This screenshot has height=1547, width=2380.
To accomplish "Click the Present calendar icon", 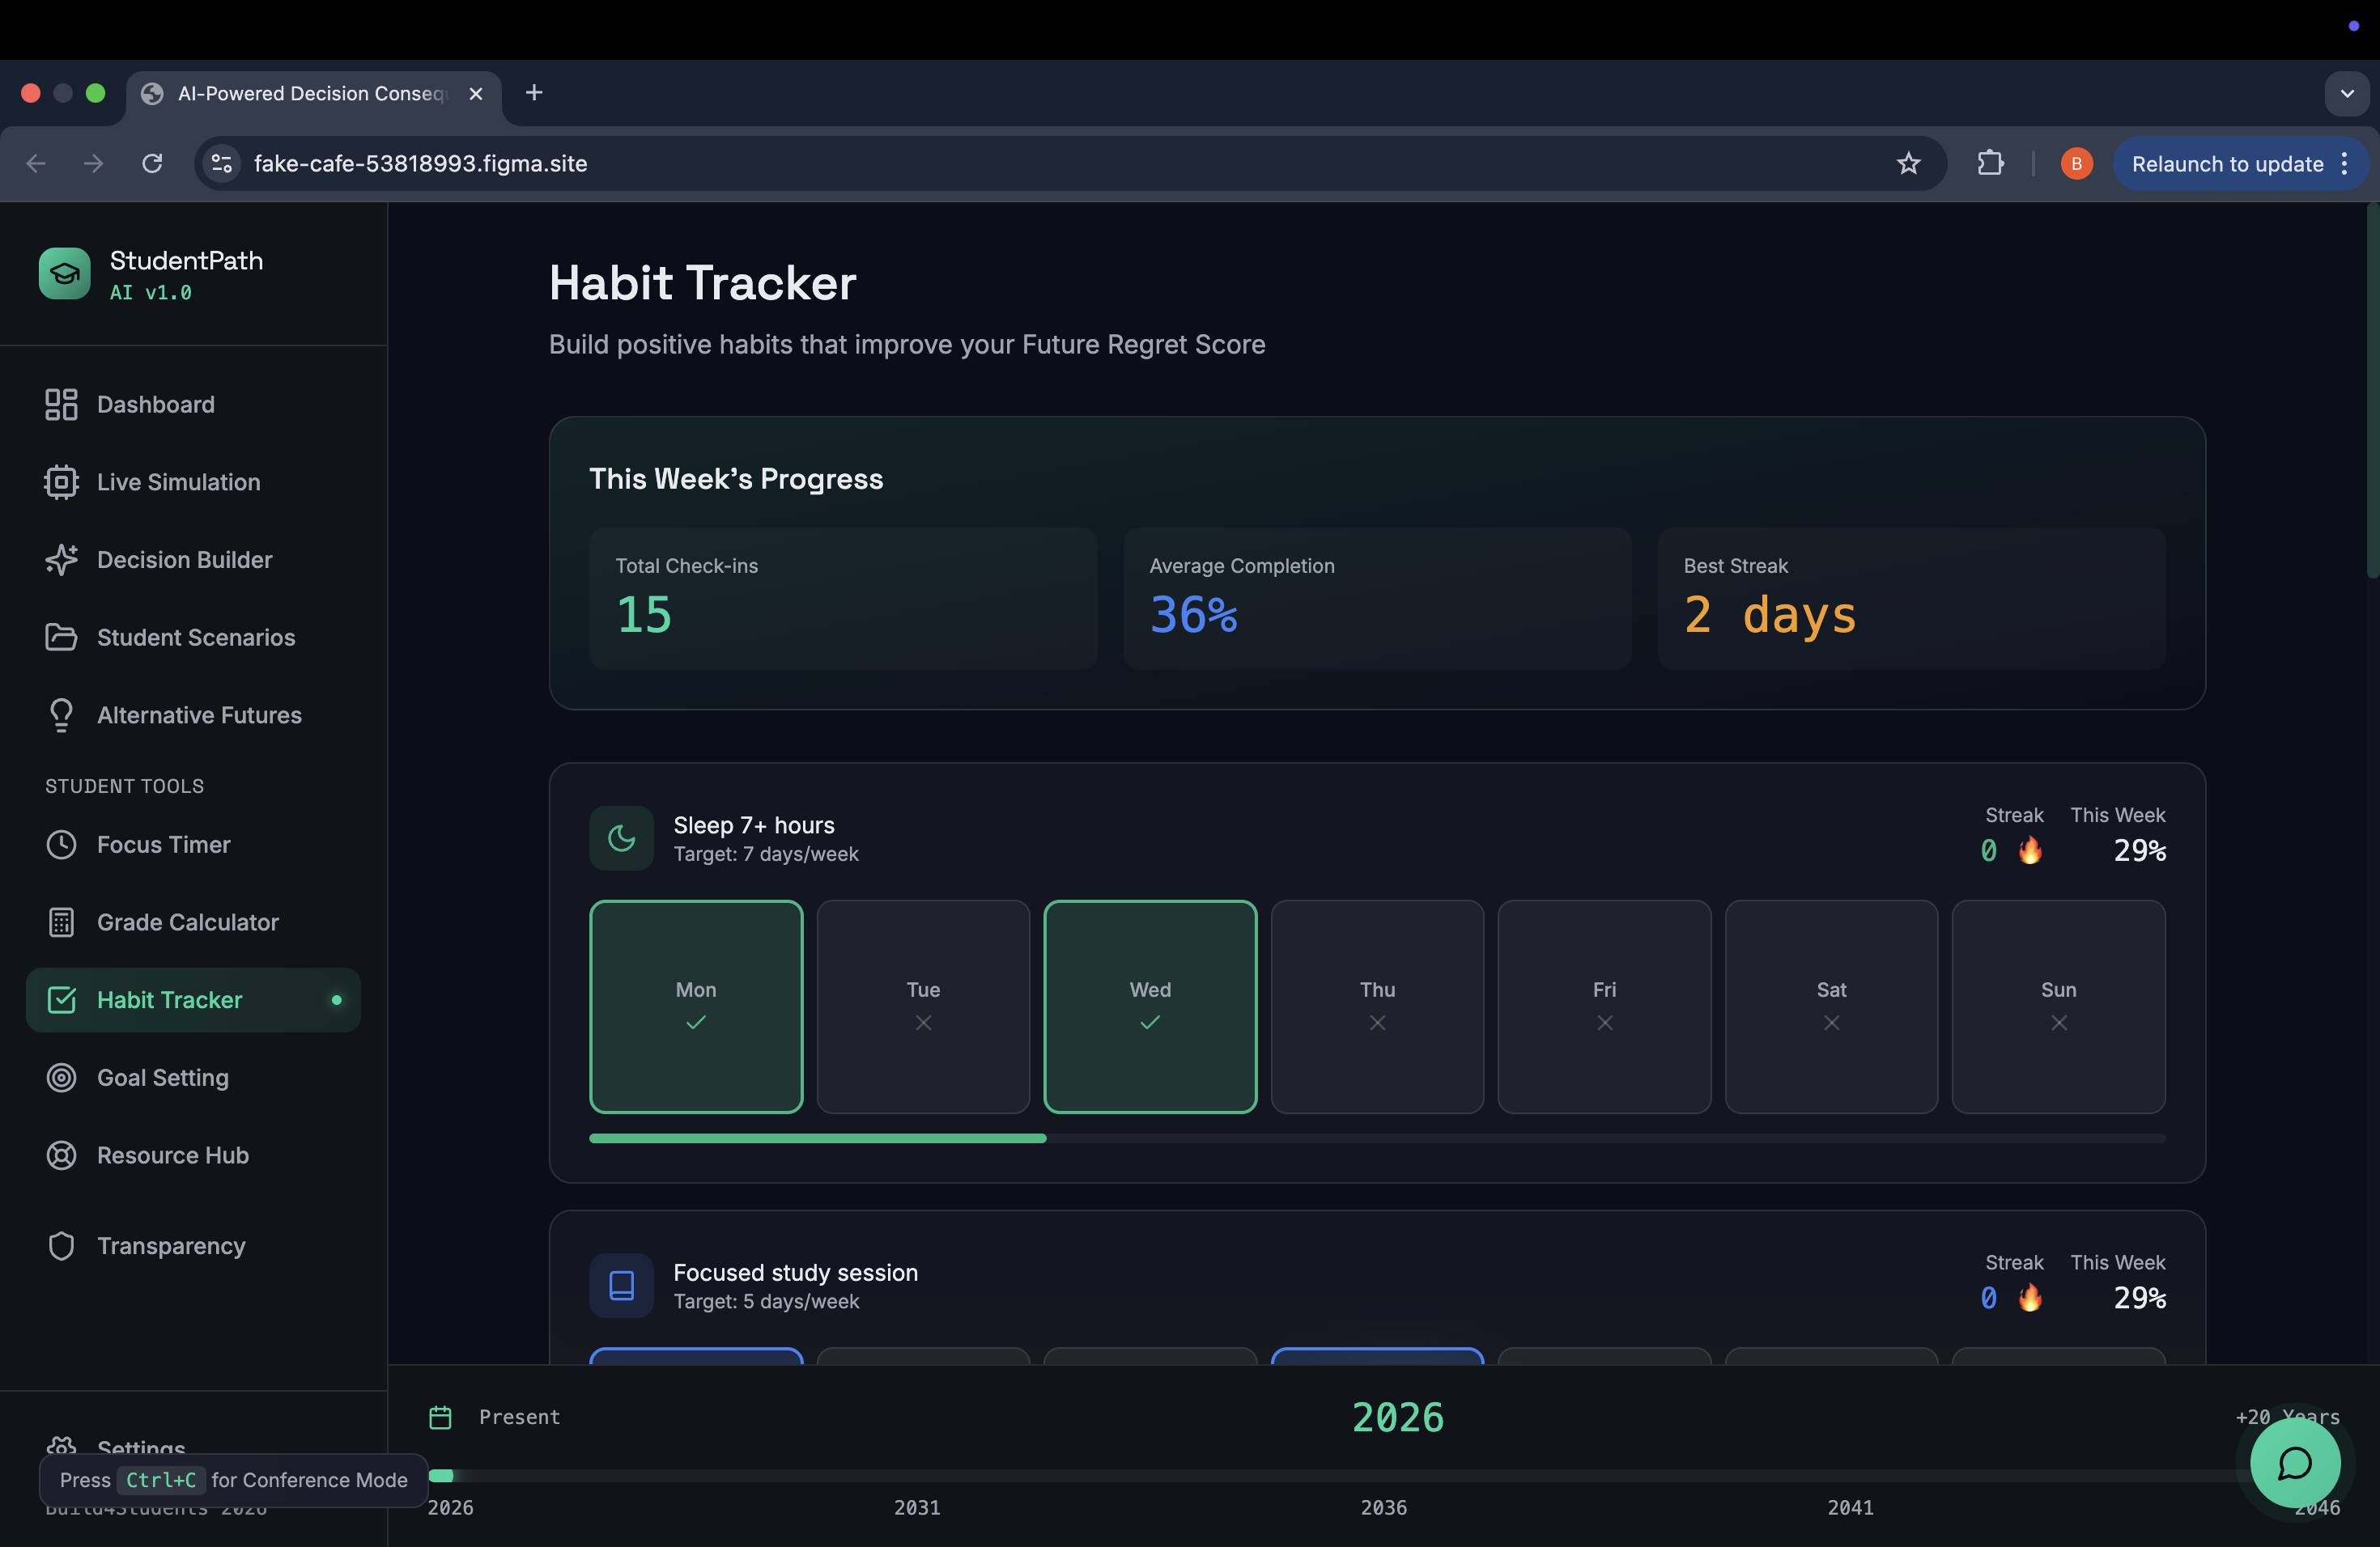I will coord(440,1417).
